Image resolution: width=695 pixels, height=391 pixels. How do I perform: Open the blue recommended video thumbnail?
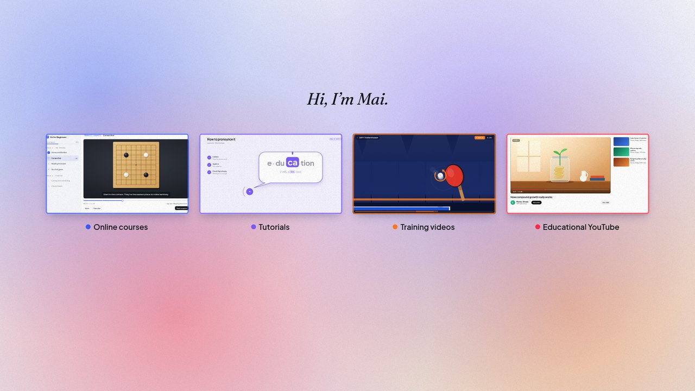pyautogui.click(x=621, y=141)
